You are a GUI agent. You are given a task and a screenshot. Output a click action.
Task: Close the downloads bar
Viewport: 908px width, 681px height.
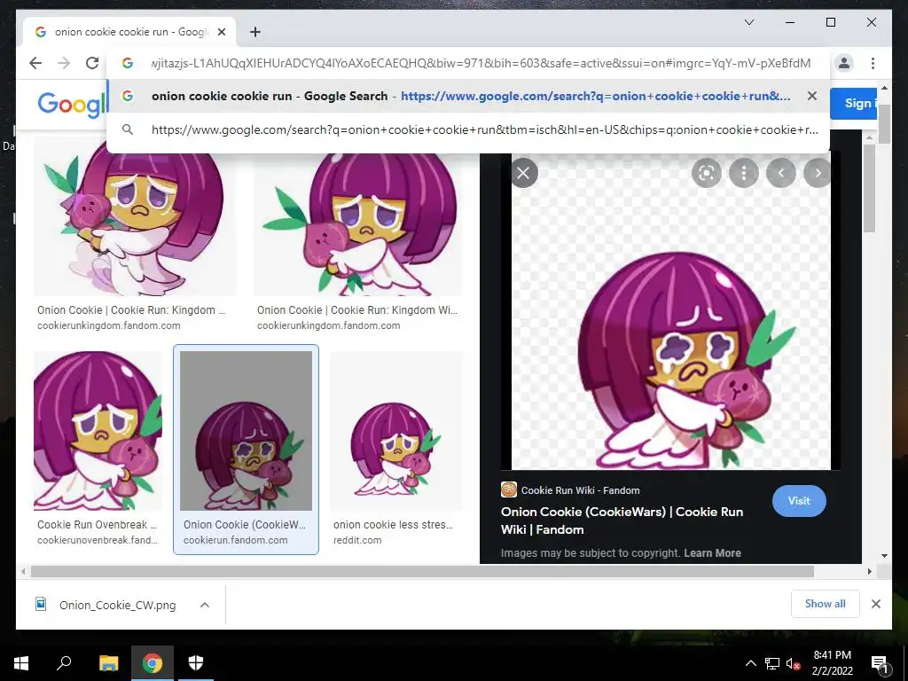click(875, 604)
